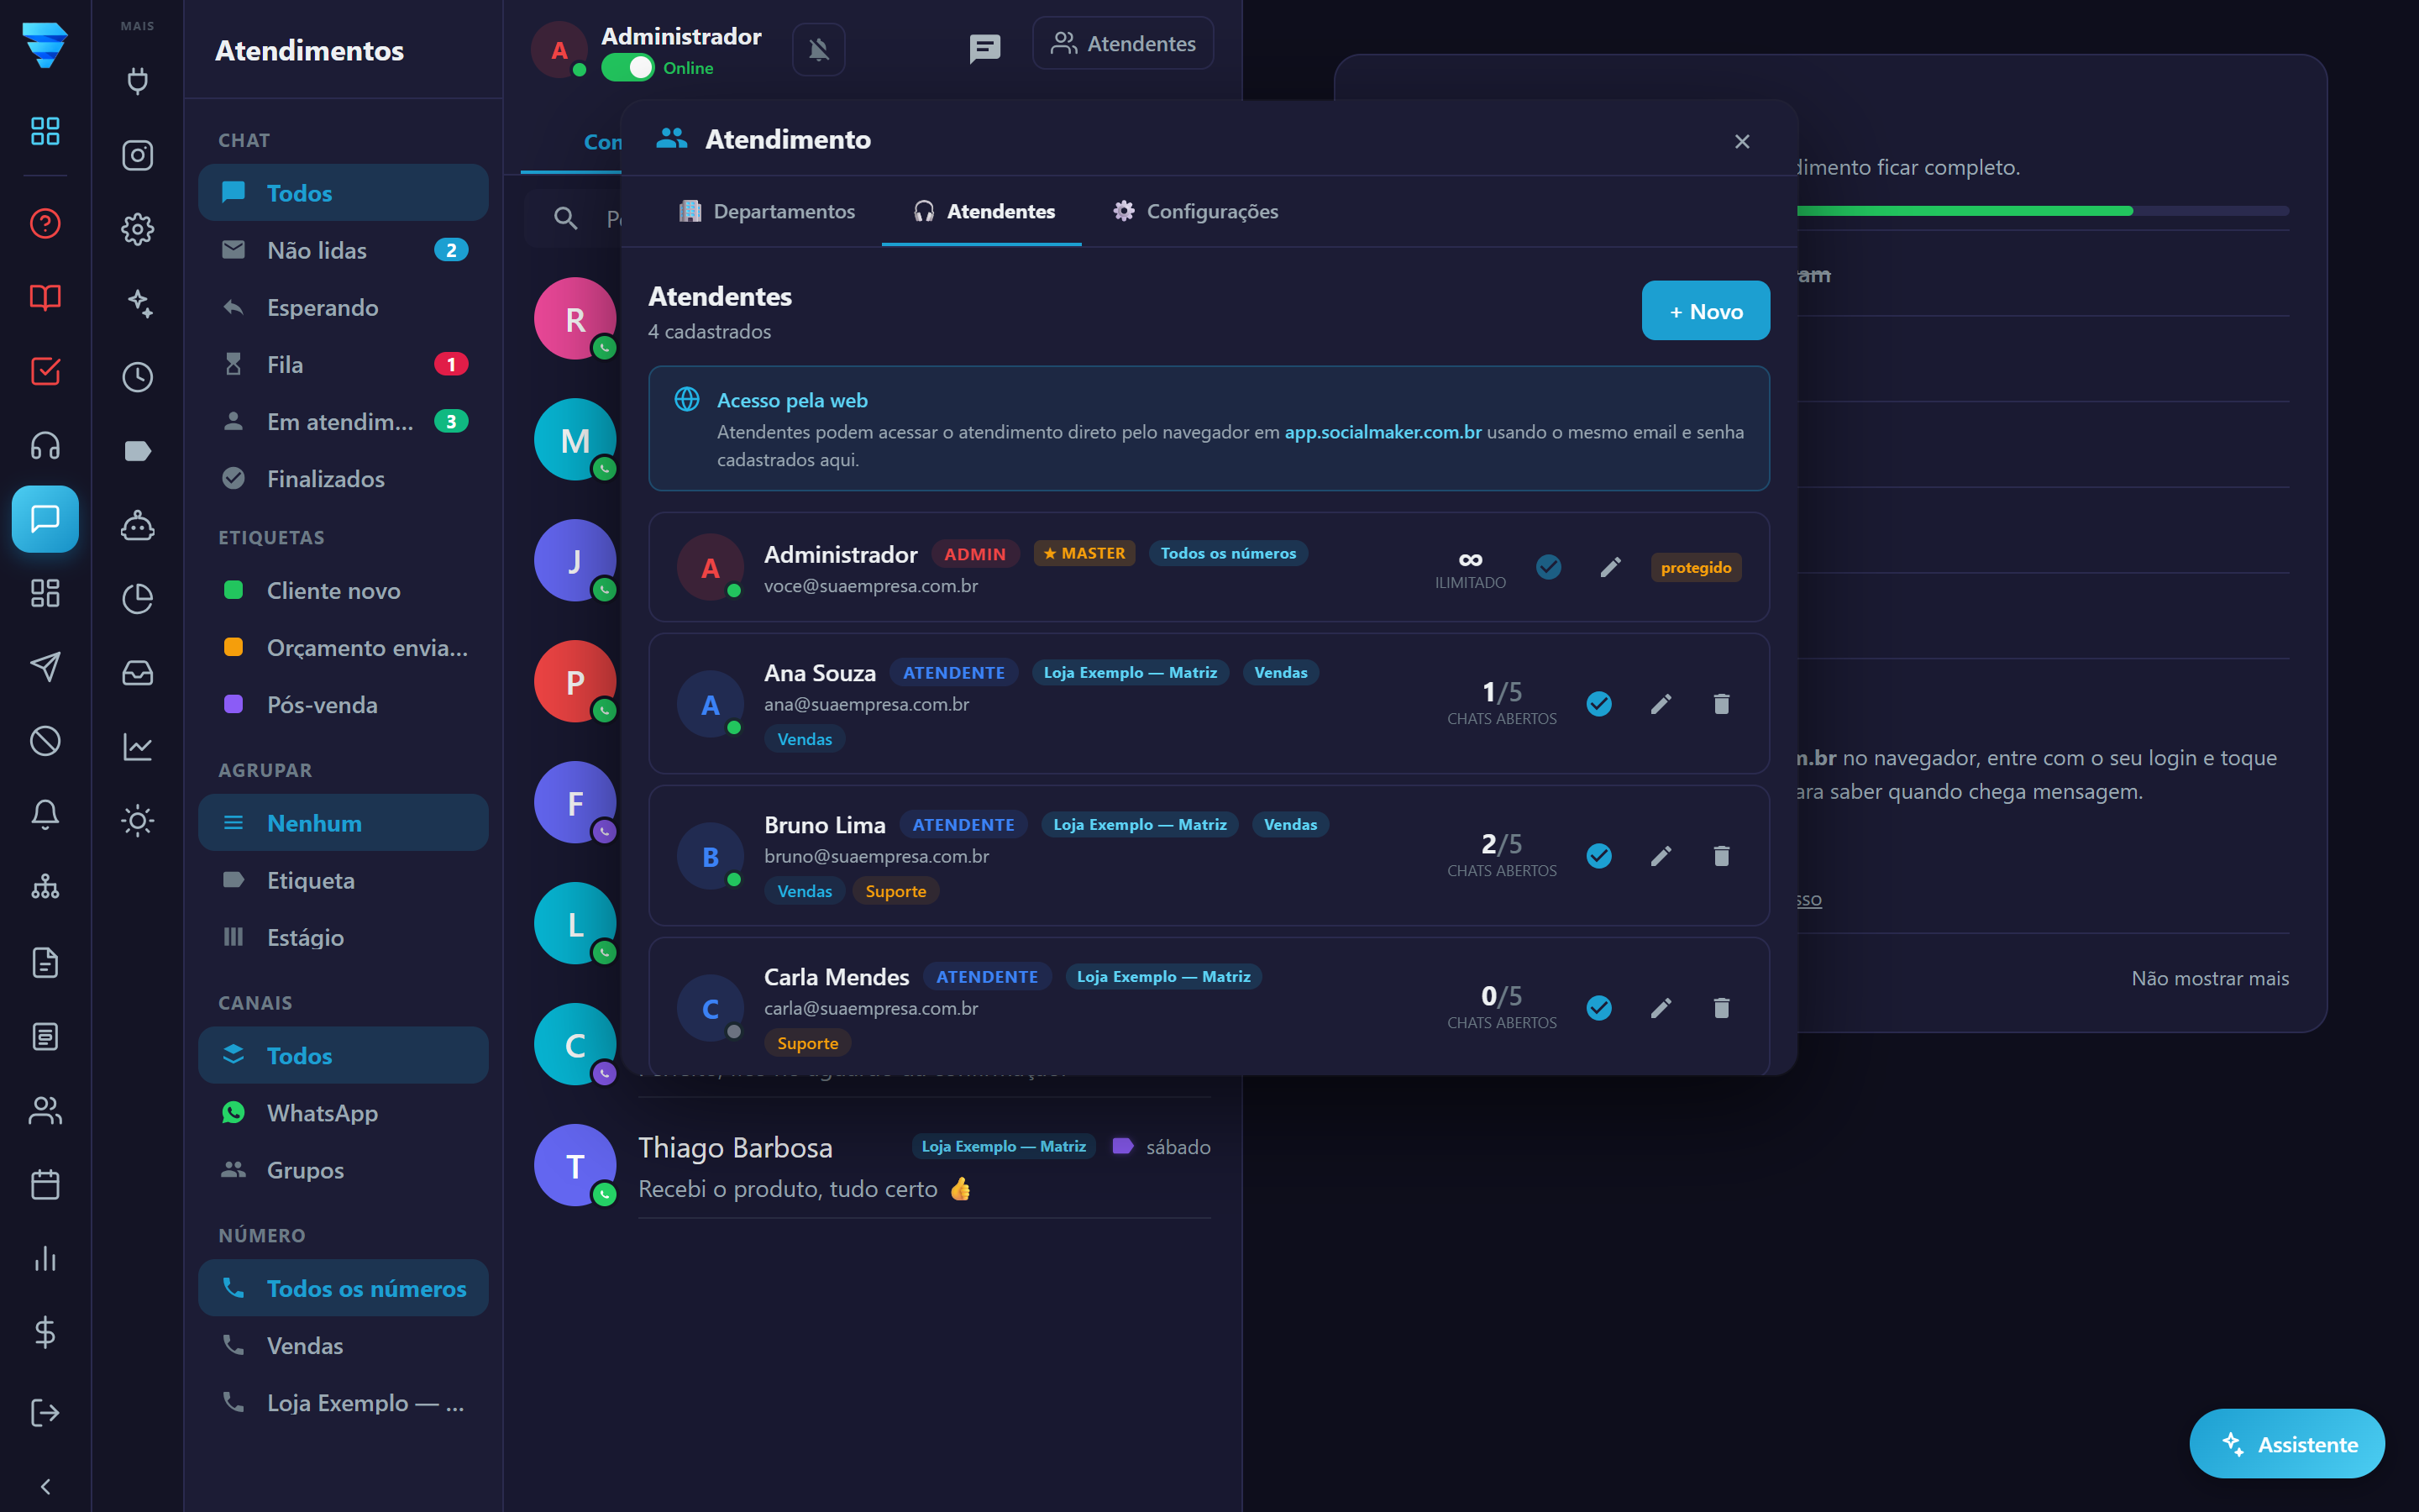Open the app.socialmaker.com.br link
The width and height of the screenshot is (2419, 1512).
1383,432
